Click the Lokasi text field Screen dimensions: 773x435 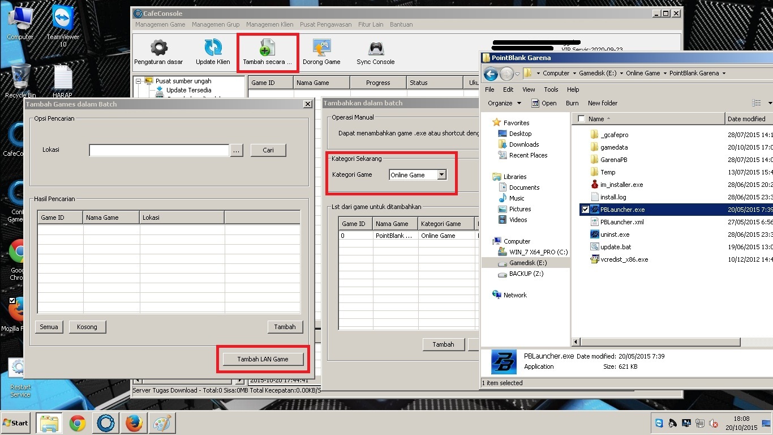pyautogui.click(x=159, y=150)
